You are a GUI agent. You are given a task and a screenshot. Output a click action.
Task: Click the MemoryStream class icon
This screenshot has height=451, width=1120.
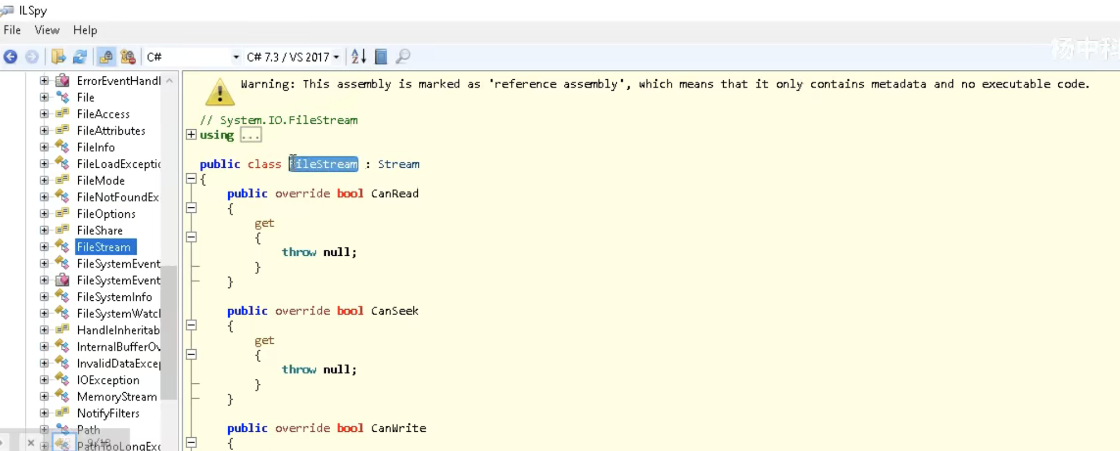[x=62, y=397]
